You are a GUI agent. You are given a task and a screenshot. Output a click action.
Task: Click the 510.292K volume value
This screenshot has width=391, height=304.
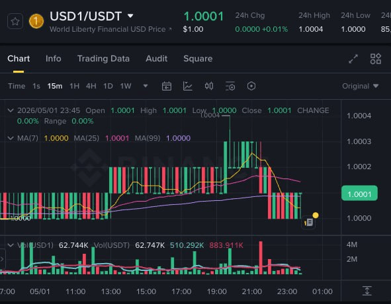tap(187, 245)
